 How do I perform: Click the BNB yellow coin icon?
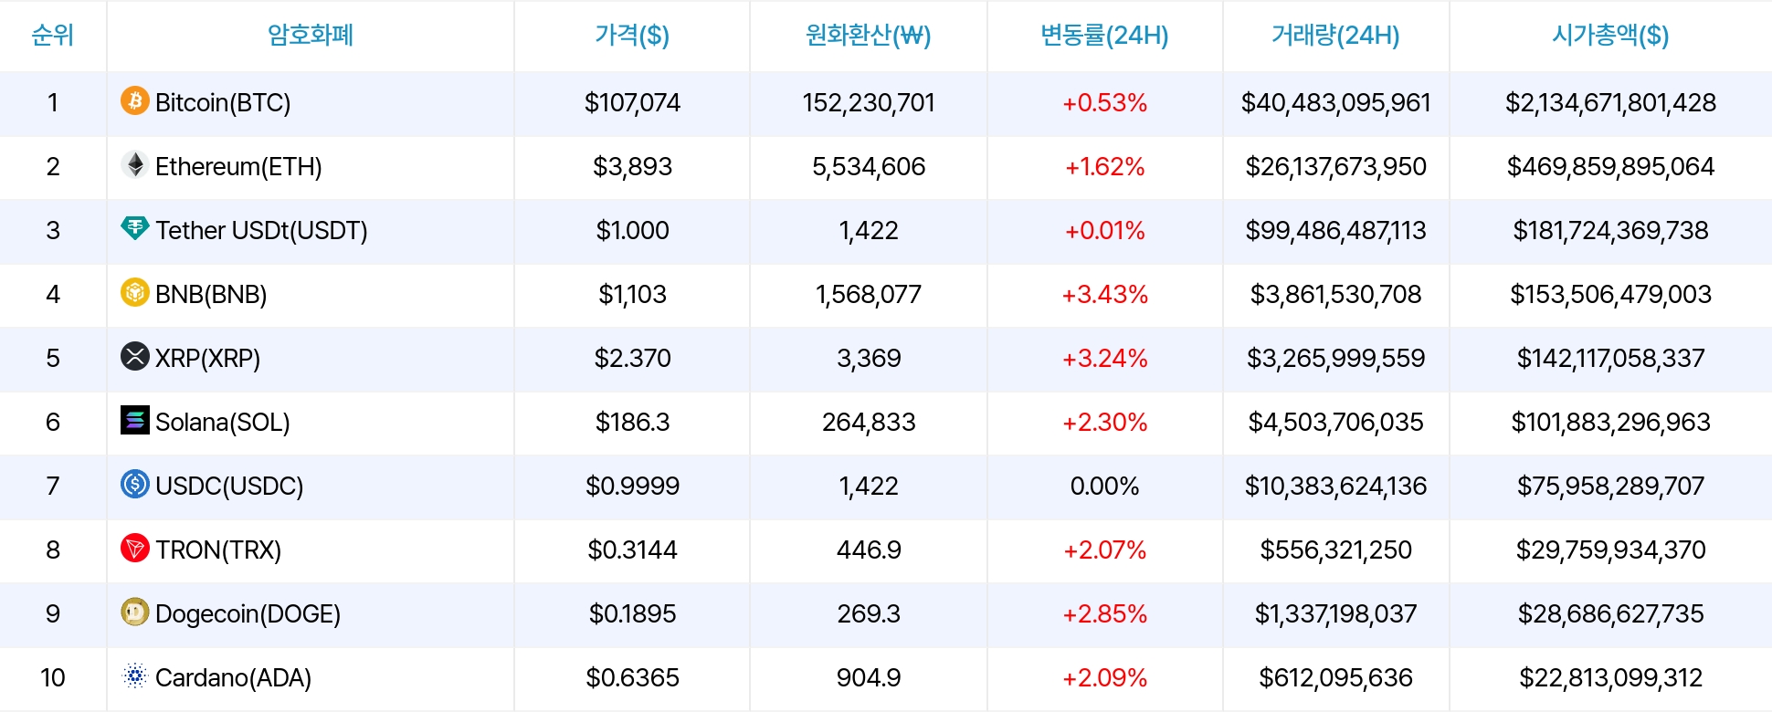coord(135,292)
